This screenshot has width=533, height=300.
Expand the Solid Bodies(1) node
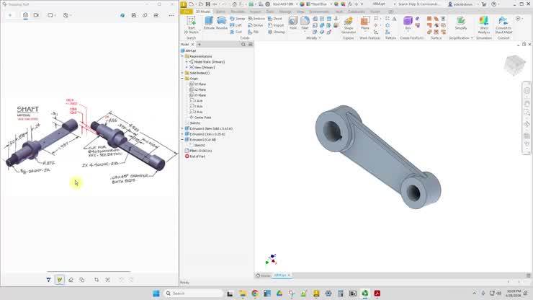point(182,73)
